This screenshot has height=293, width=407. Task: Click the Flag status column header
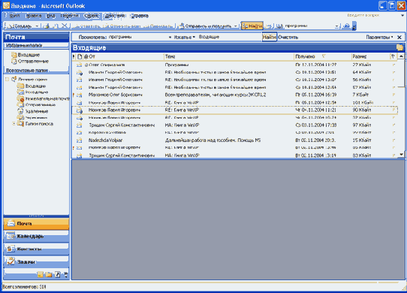point(393,56)
